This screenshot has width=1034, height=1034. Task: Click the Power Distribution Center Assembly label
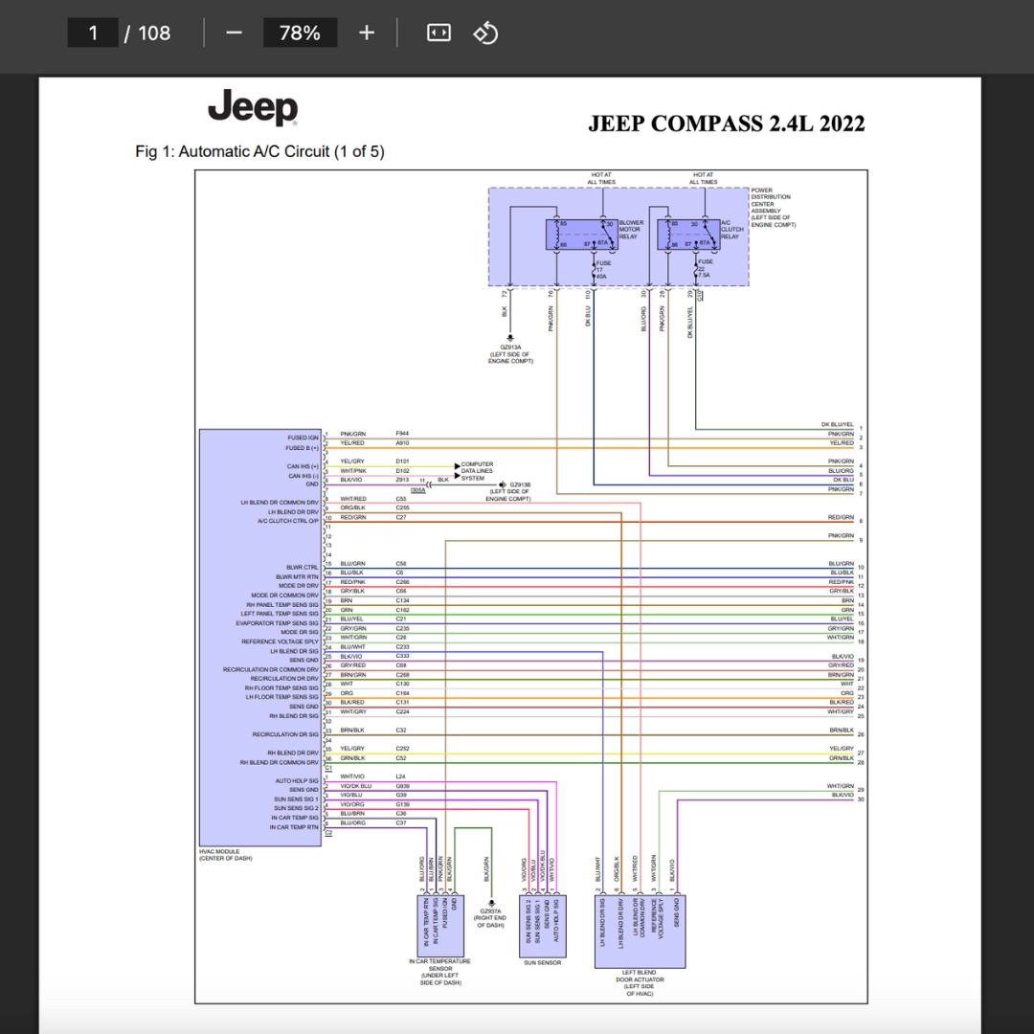774,207
